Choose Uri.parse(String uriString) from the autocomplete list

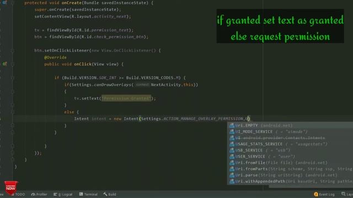click(290, 175)
